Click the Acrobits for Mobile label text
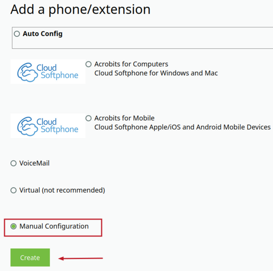This screenshot has height=271, width=273. point(124,118)
